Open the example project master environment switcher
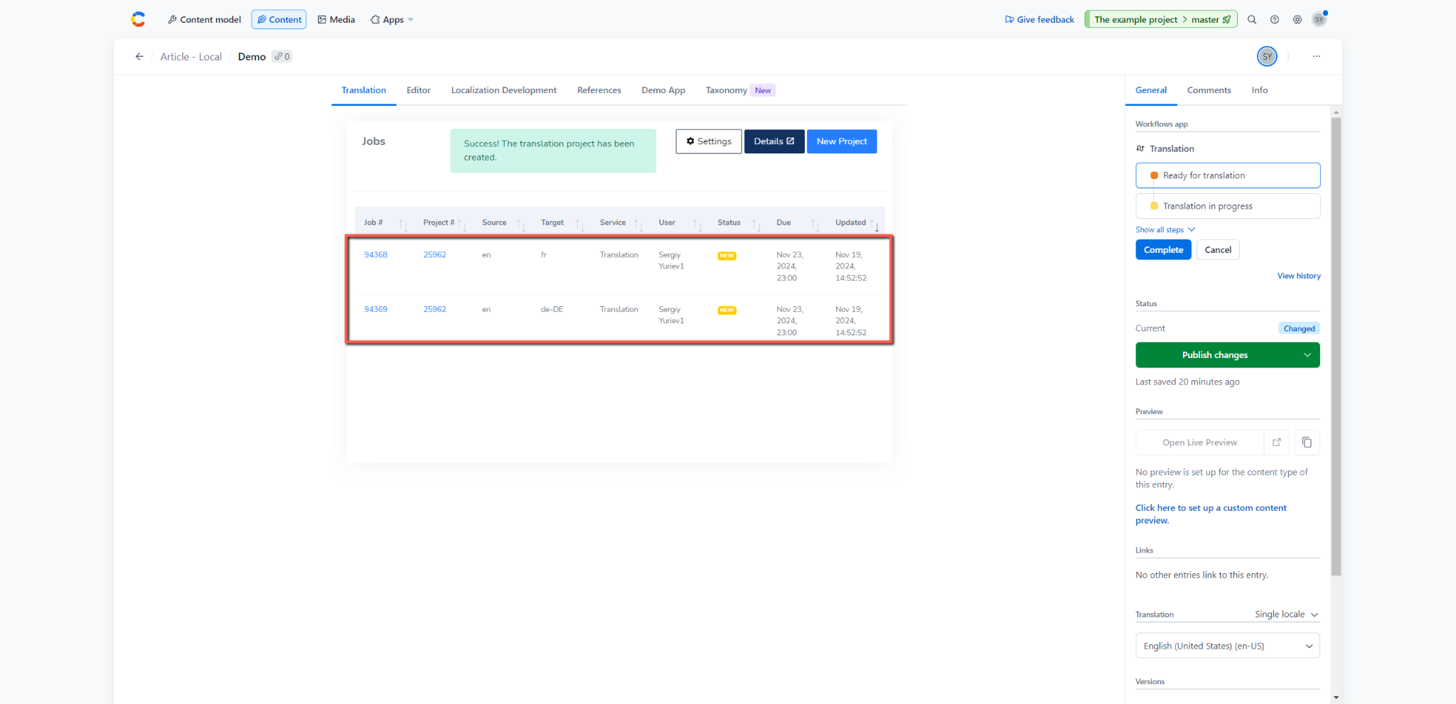Screen dimensions: 1456x704 (x=1161, y=20)
